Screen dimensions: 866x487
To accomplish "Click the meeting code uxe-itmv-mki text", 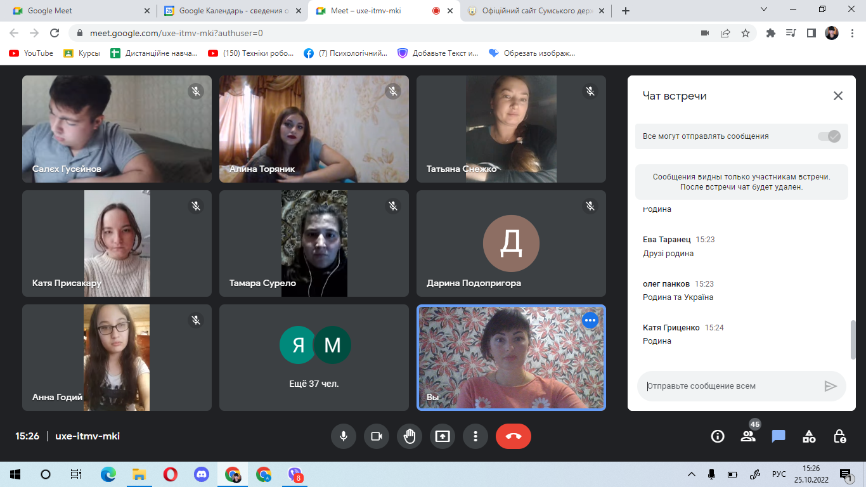I will tap(87, 436).
